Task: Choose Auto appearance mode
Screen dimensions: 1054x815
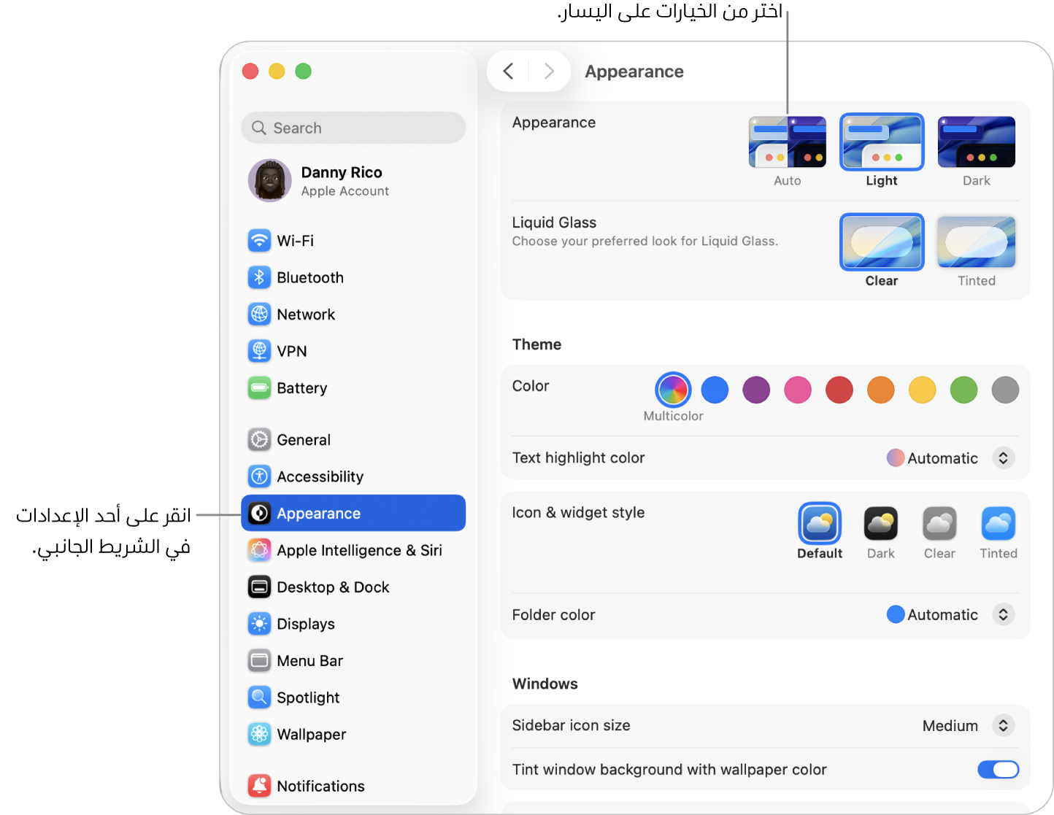Action: pos(788,151)
